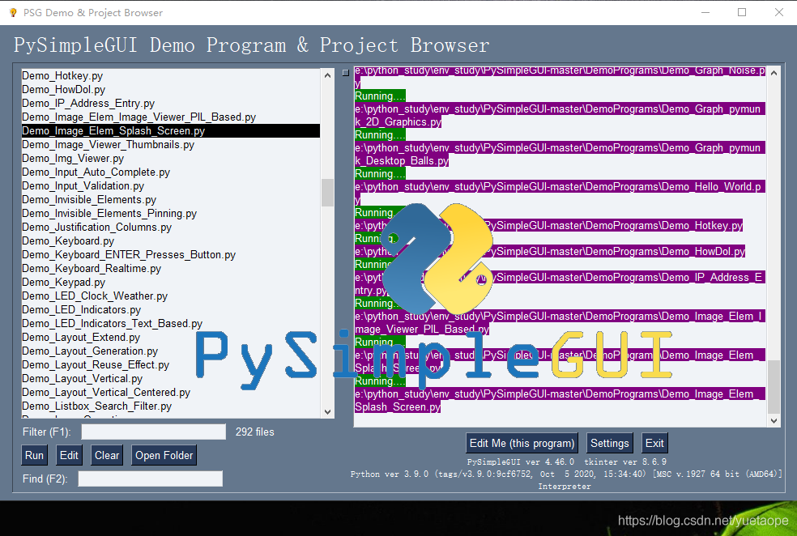Select Demo_Input_Auto_Complete.py
This screenshot has height=536, width=797.
pos(171,172)
